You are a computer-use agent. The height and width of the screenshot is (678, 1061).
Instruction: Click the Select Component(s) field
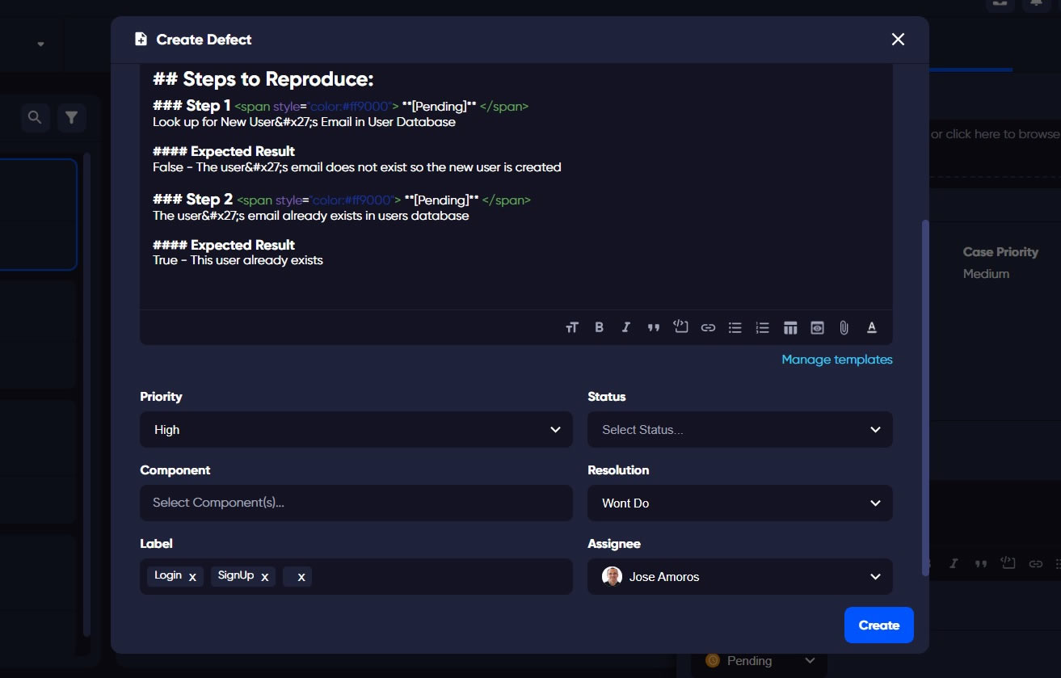pos(356,503)
